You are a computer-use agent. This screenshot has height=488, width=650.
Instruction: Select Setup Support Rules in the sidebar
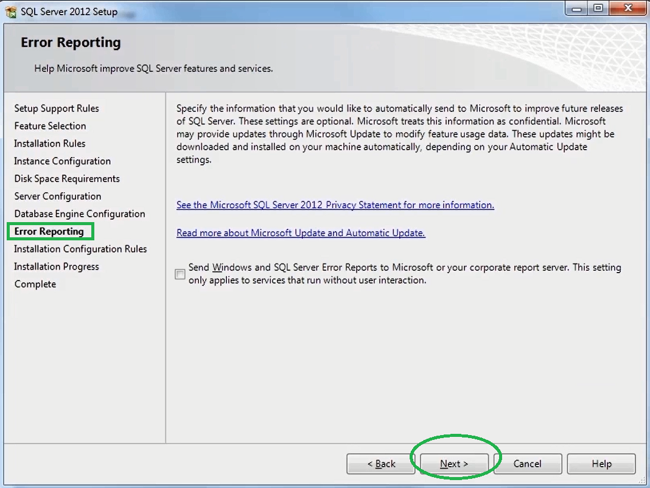(56, 108)
